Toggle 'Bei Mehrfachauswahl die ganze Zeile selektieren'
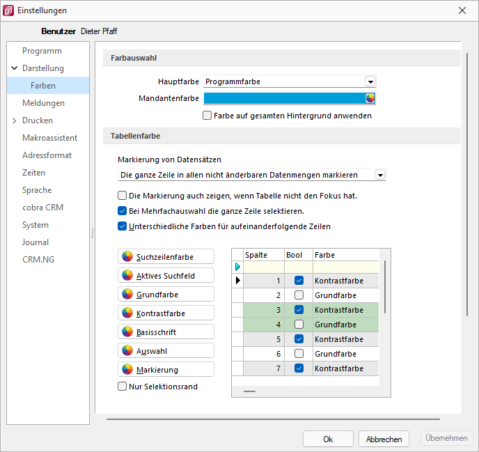 click(123, 211)
